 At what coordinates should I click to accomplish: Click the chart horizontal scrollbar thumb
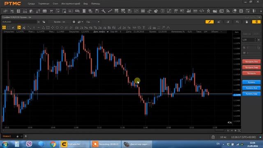[x=219, y=130]
